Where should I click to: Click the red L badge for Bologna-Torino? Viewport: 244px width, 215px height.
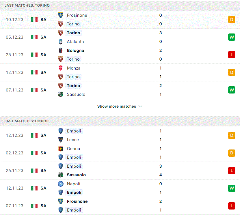pyautogui.click(x=232, y=55)
